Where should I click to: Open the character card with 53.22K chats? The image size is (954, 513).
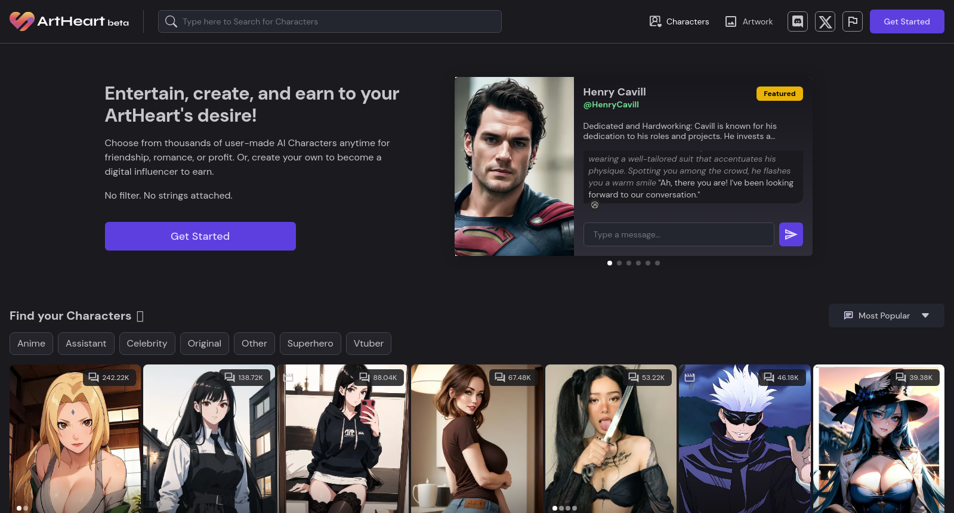(611, 439)
